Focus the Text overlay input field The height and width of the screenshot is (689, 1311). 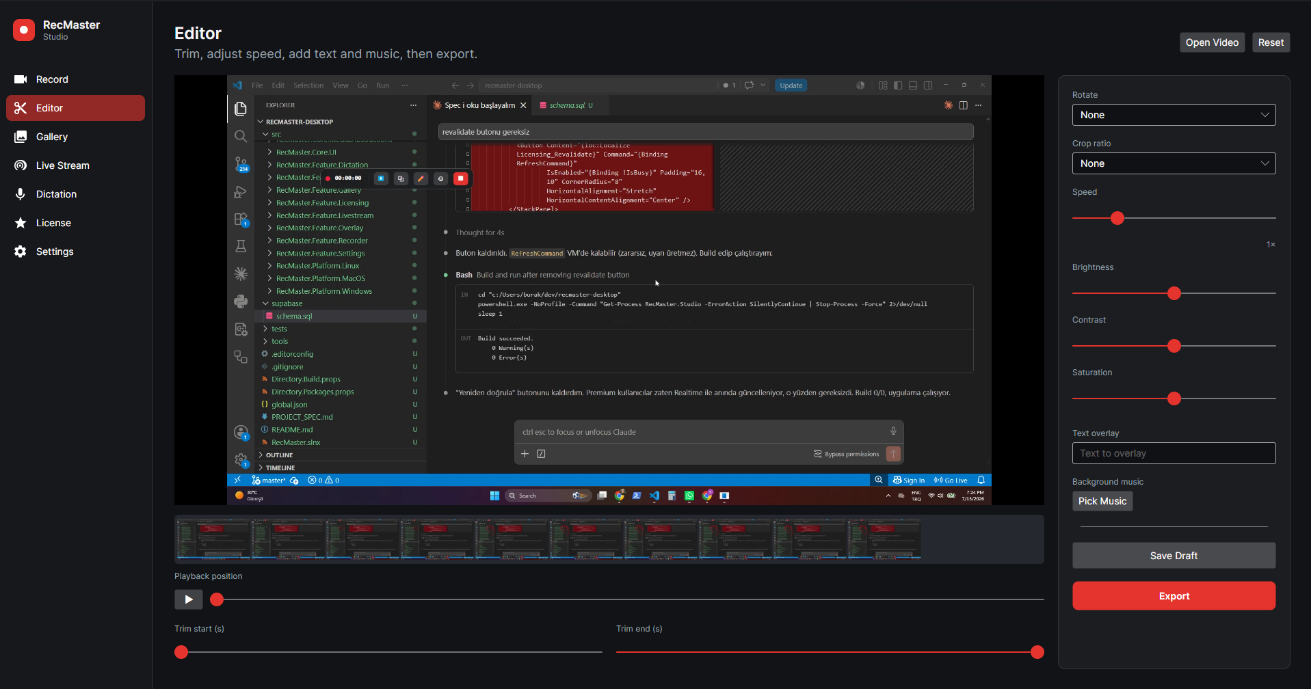(x=1174, y=453)
